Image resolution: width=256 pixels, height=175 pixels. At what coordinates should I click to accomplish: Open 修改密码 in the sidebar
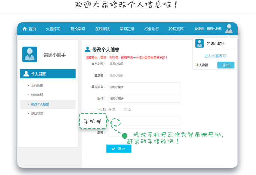37,95
